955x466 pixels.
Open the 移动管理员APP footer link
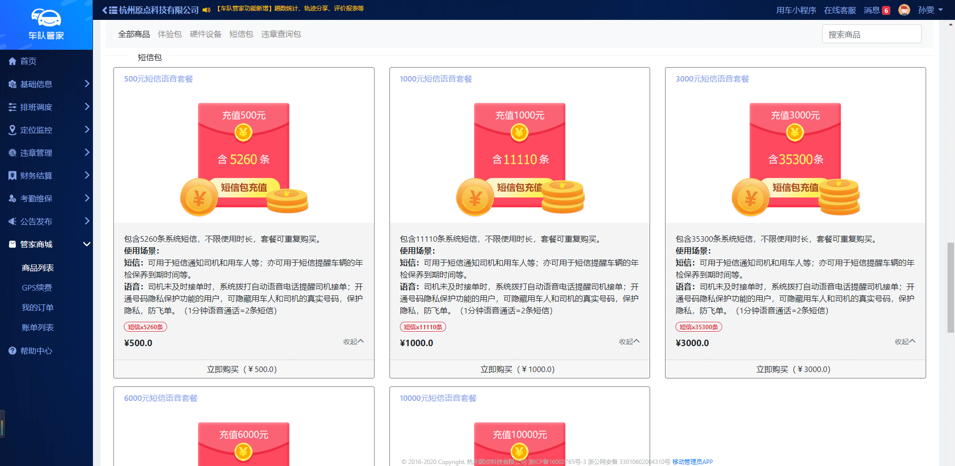[x=692, y=462]
